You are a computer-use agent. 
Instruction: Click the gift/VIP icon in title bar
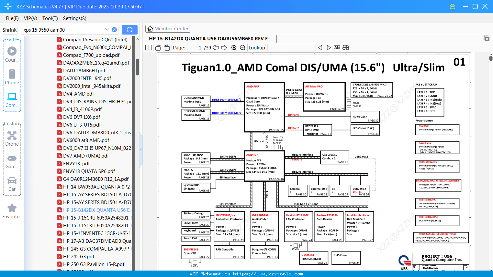[x=453, y=6]
